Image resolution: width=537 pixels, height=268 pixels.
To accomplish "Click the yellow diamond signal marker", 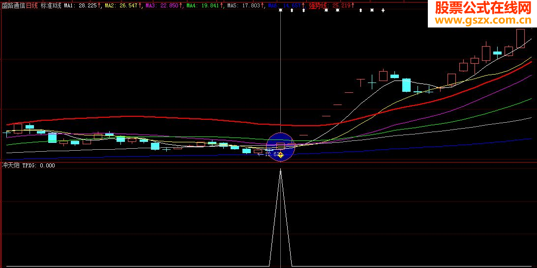I will coord(281,155).
